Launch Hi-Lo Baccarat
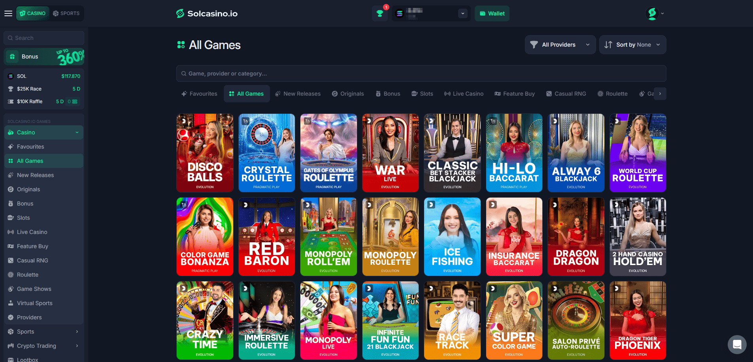 tap(514, 153)
